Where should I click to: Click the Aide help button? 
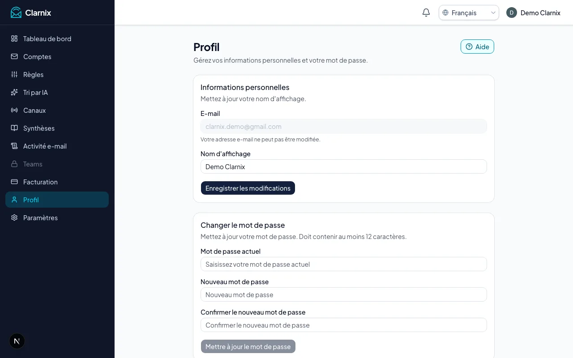[x=477, y=47]
